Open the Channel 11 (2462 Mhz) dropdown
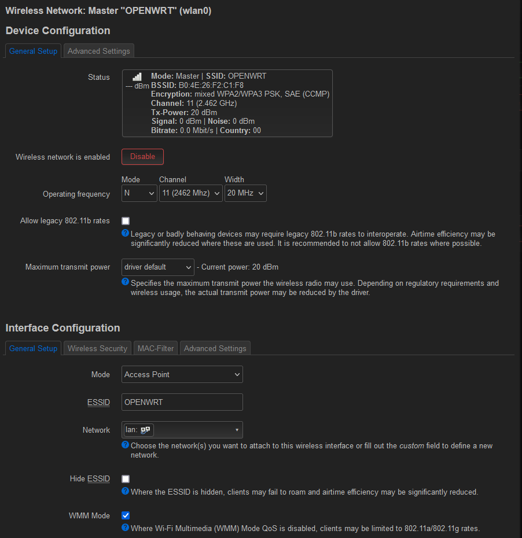Viewport: 522px width, 538px height. tap(191, 193)
